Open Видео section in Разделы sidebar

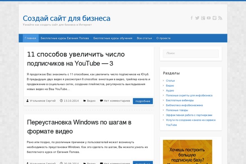[170, 86]
